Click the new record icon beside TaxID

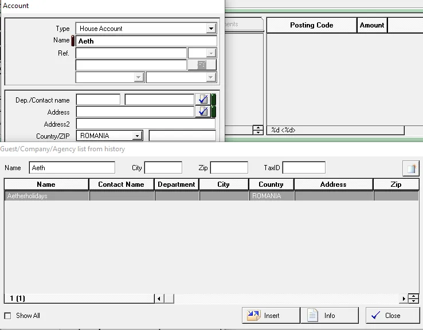tap(411, 168)
